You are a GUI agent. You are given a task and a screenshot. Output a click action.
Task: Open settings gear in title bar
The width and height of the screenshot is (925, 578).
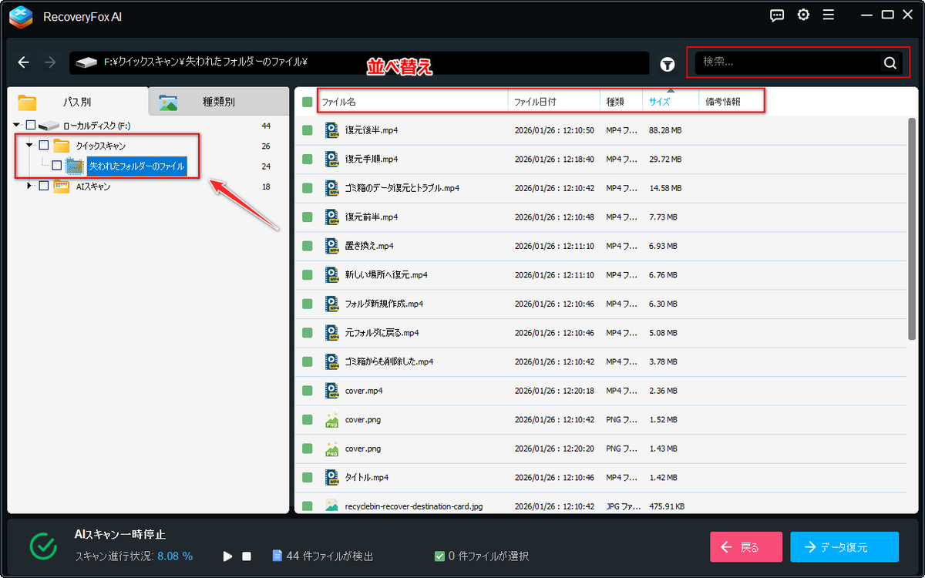[x=803, y=15]
